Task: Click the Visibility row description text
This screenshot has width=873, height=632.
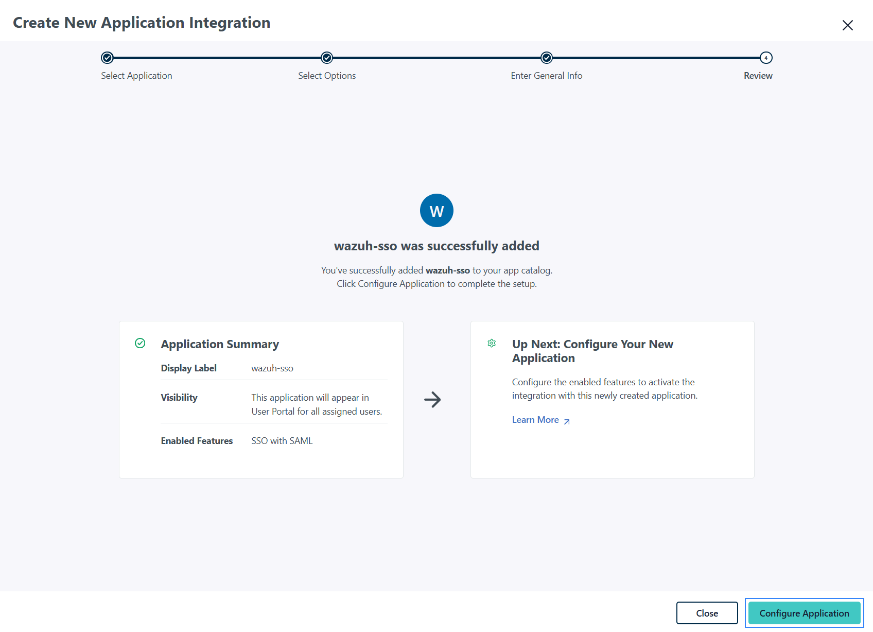Action: [x=317, y=404]
